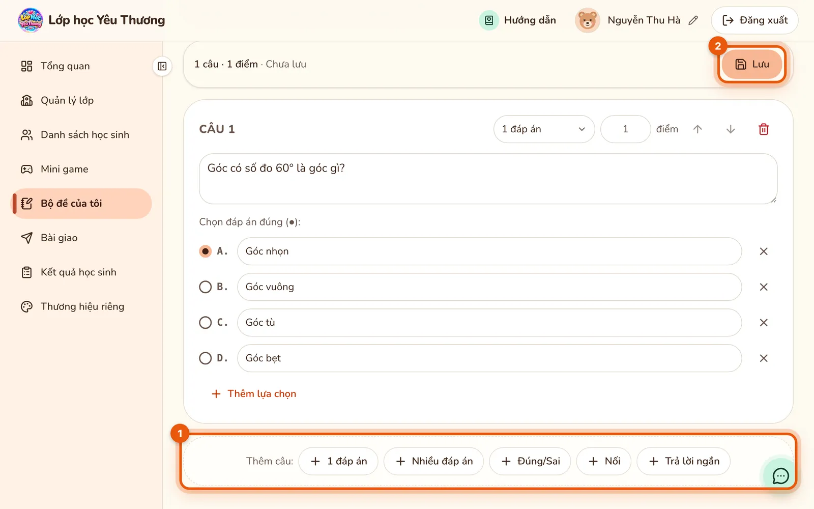Go to Quản lý lớp
Screen dimensions: 814x509
(x=81, y=100)
